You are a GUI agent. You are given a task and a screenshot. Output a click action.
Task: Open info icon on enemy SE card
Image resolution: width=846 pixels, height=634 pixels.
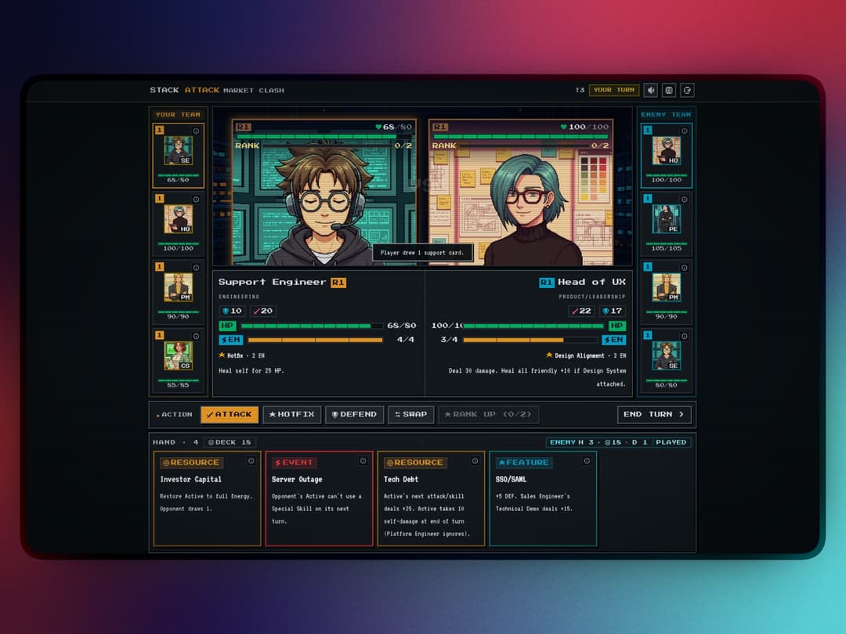[x=684, y=337]
